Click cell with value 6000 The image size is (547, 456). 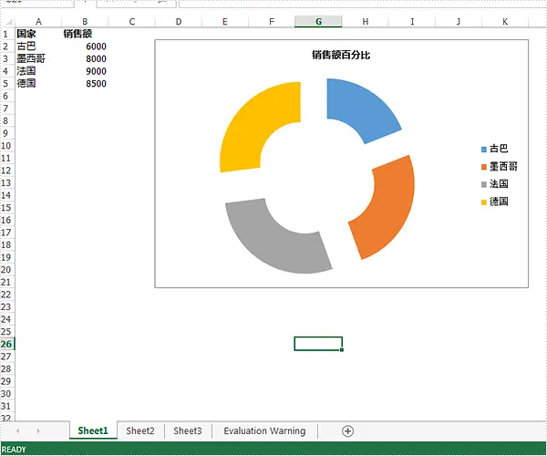pos(85,47)
